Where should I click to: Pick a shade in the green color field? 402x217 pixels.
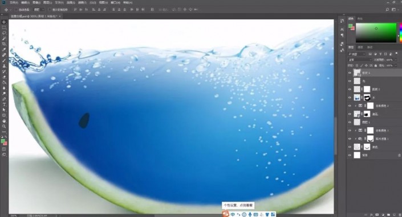point(376,33)
